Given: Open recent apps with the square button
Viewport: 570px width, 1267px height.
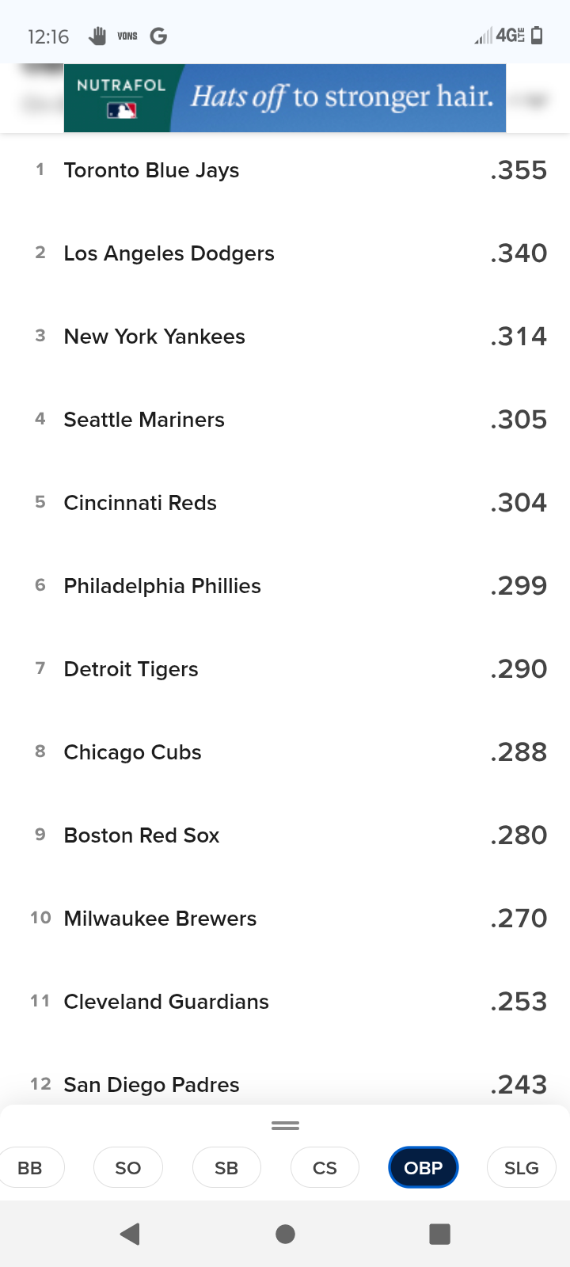Looking at the screenshot, I should [x=439, y=1234].
